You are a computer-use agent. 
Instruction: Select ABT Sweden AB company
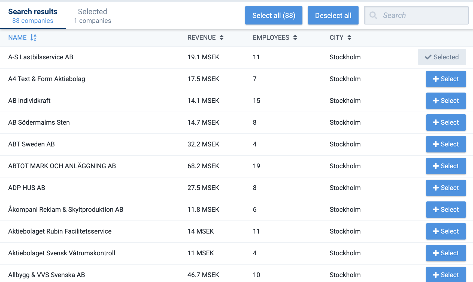(446, 144)
